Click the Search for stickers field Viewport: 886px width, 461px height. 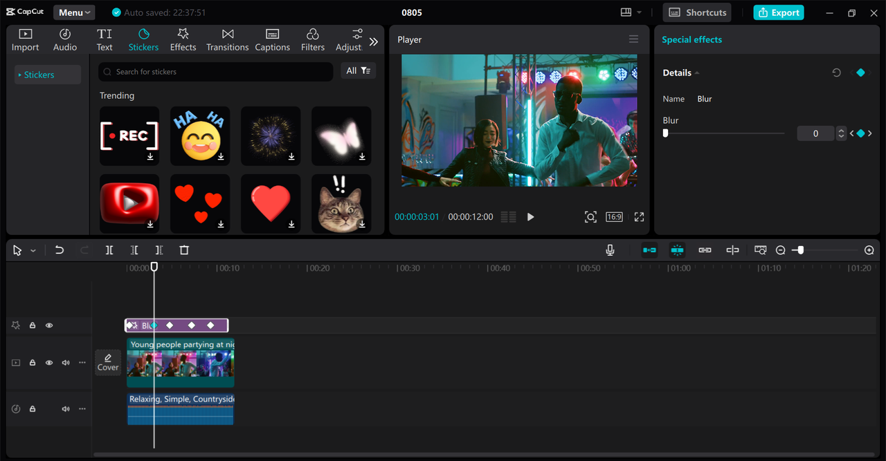(x=216, y=72)
